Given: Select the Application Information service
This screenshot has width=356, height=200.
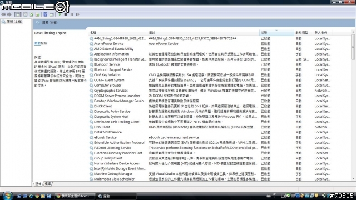Looking at the screenshot, I should tap(210, 54).
